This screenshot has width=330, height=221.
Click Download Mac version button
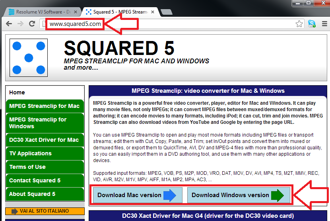point(138,195)
